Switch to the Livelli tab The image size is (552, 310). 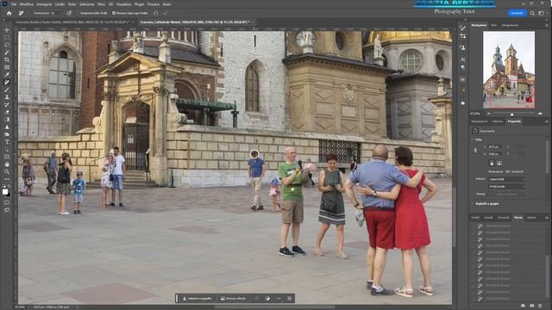475,218
